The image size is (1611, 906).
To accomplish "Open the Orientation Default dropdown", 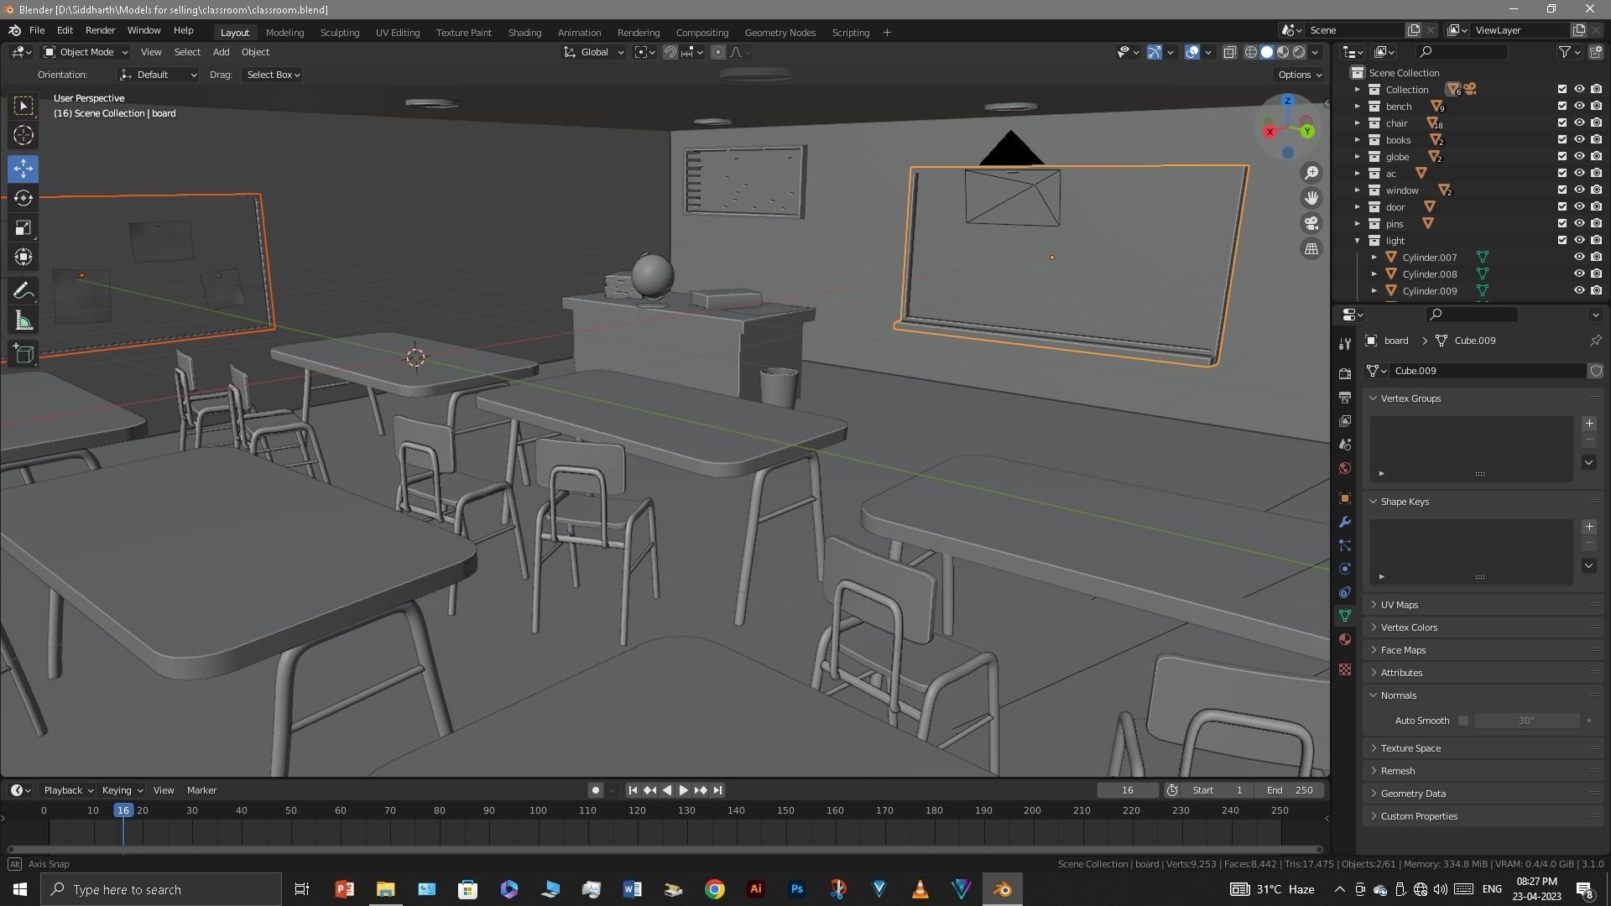I will (158, 75).
